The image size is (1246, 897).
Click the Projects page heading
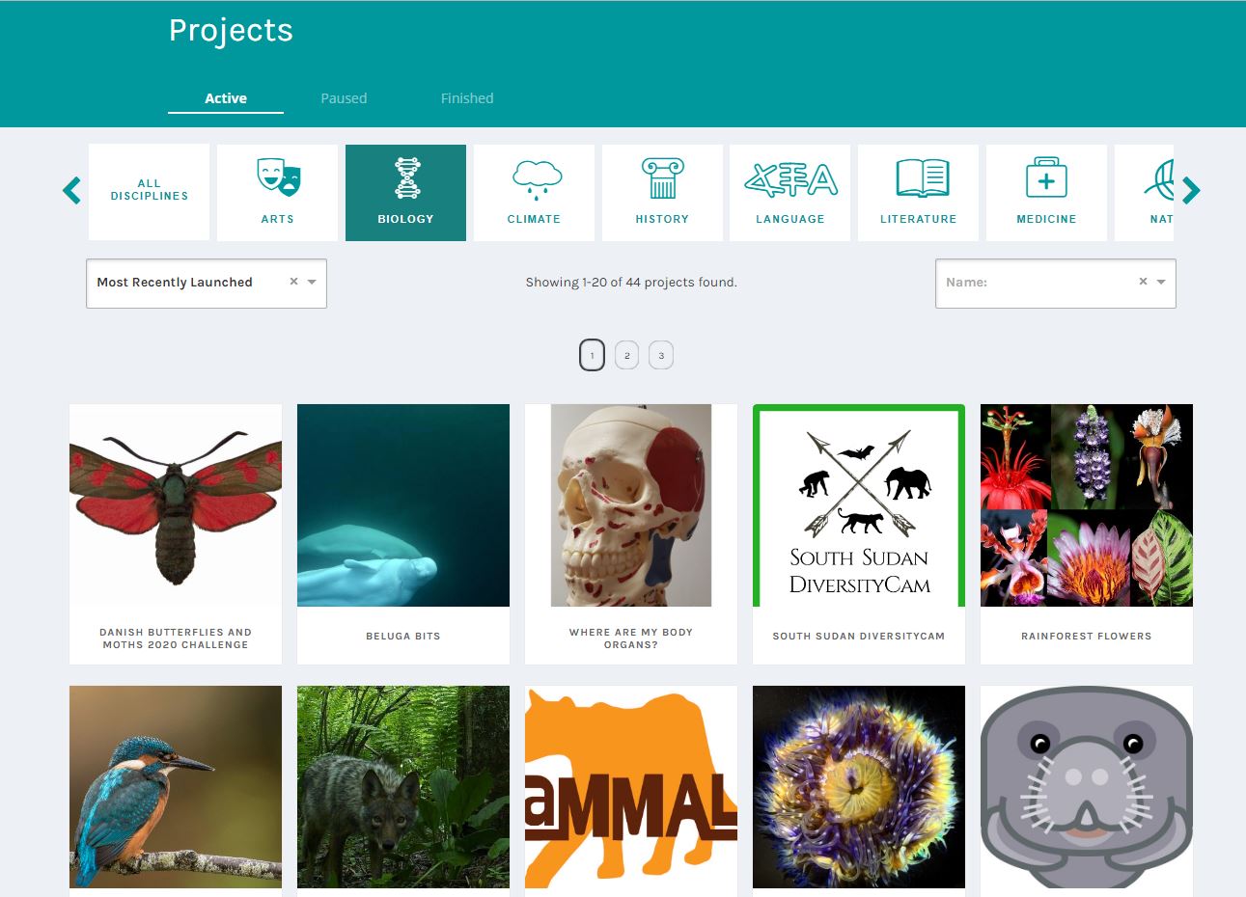tap(231, 31)
